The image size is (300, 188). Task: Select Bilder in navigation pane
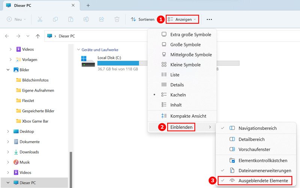tap(21, 70)
